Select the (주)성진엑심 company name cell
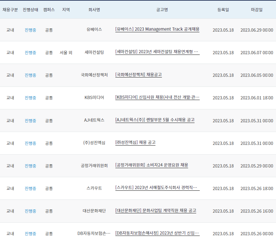 (x=94, y=143)
